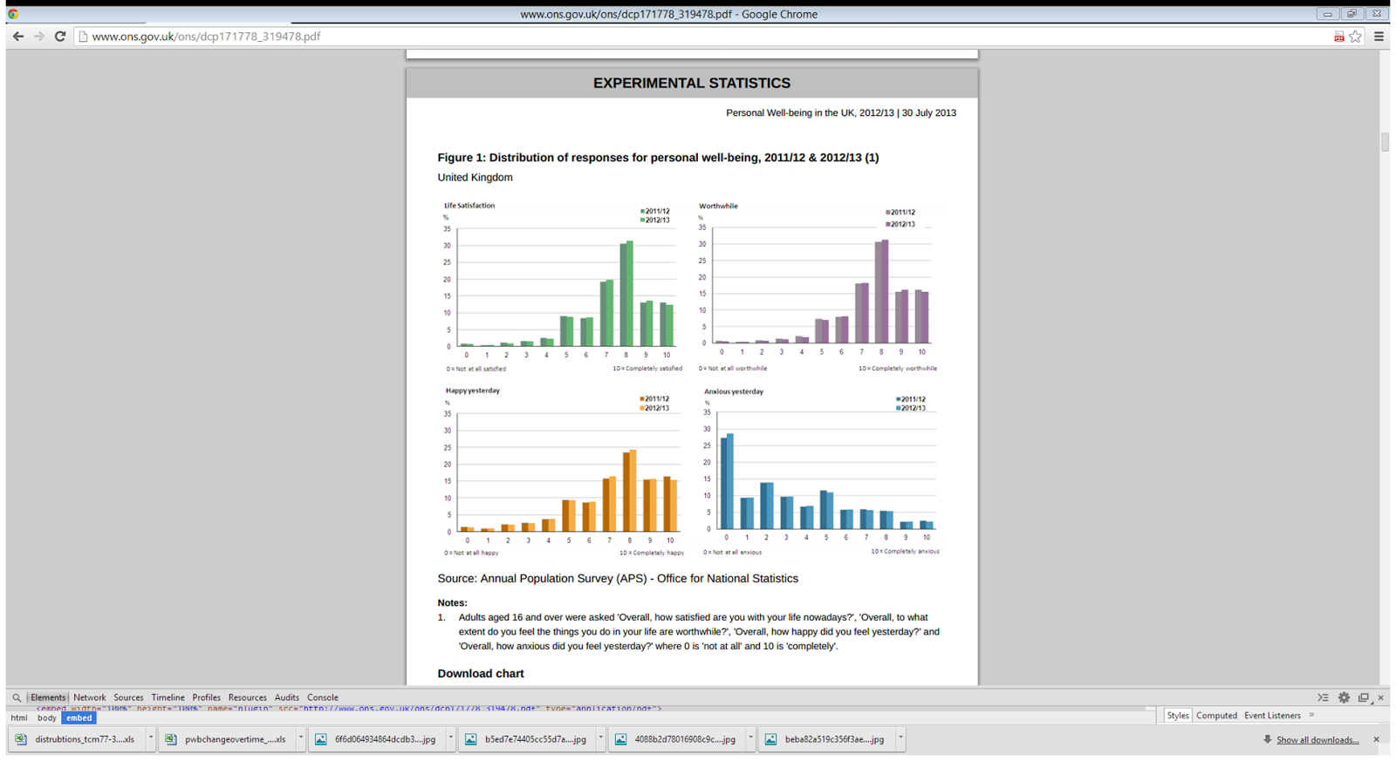
Task: Expand more sidebar tabs after Event Listeners
Action: point(1311,715)
